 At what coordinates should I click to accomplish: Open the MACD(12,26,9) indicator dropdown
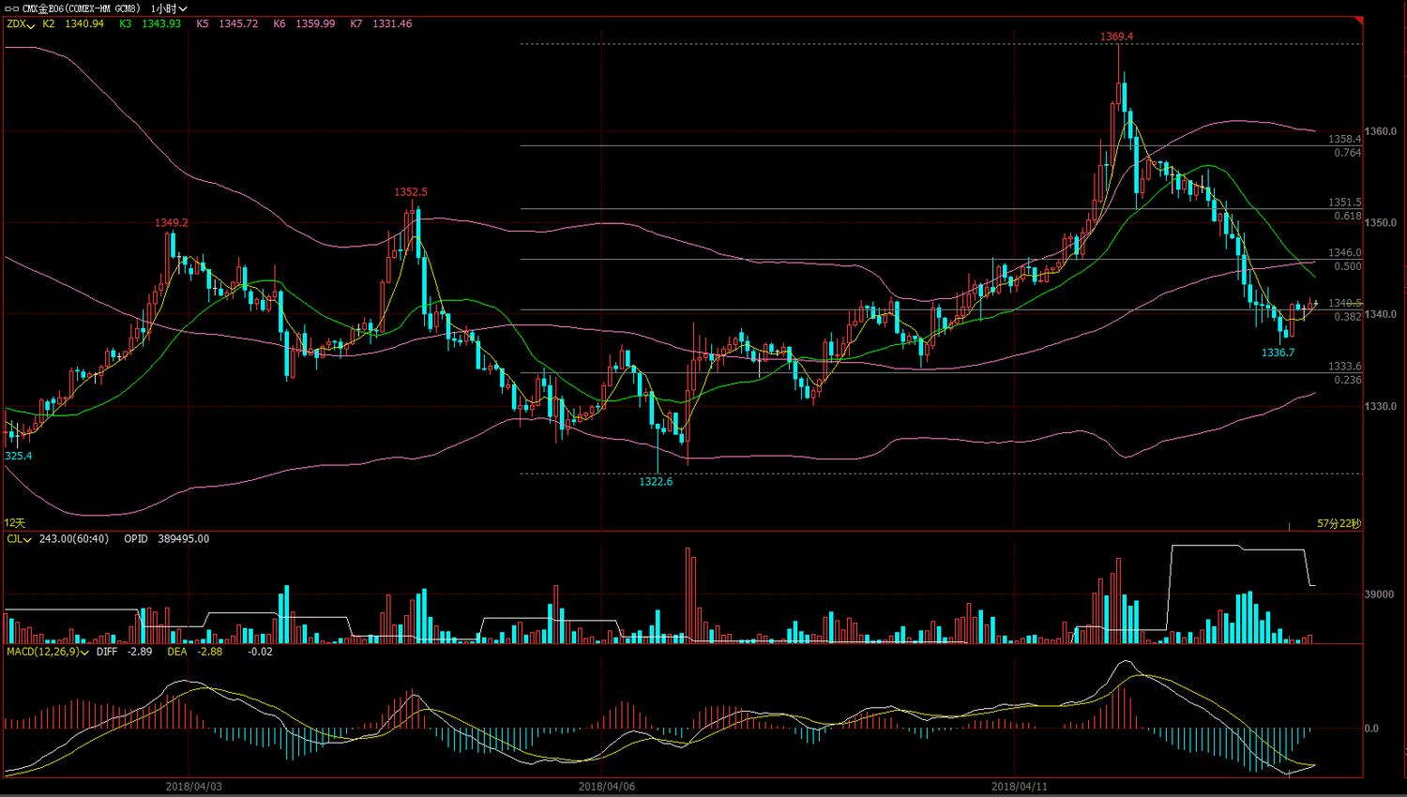47,652
